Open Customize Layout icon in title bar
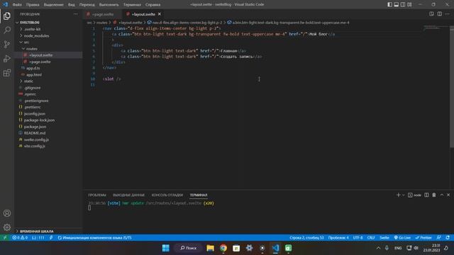 [x=409, y=4]
